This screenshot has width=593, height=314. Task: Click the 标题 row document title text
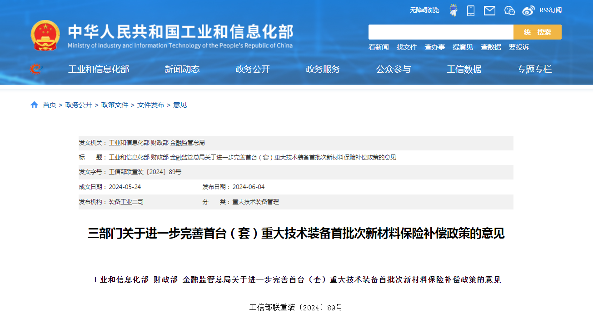click(x=253, y=158)
